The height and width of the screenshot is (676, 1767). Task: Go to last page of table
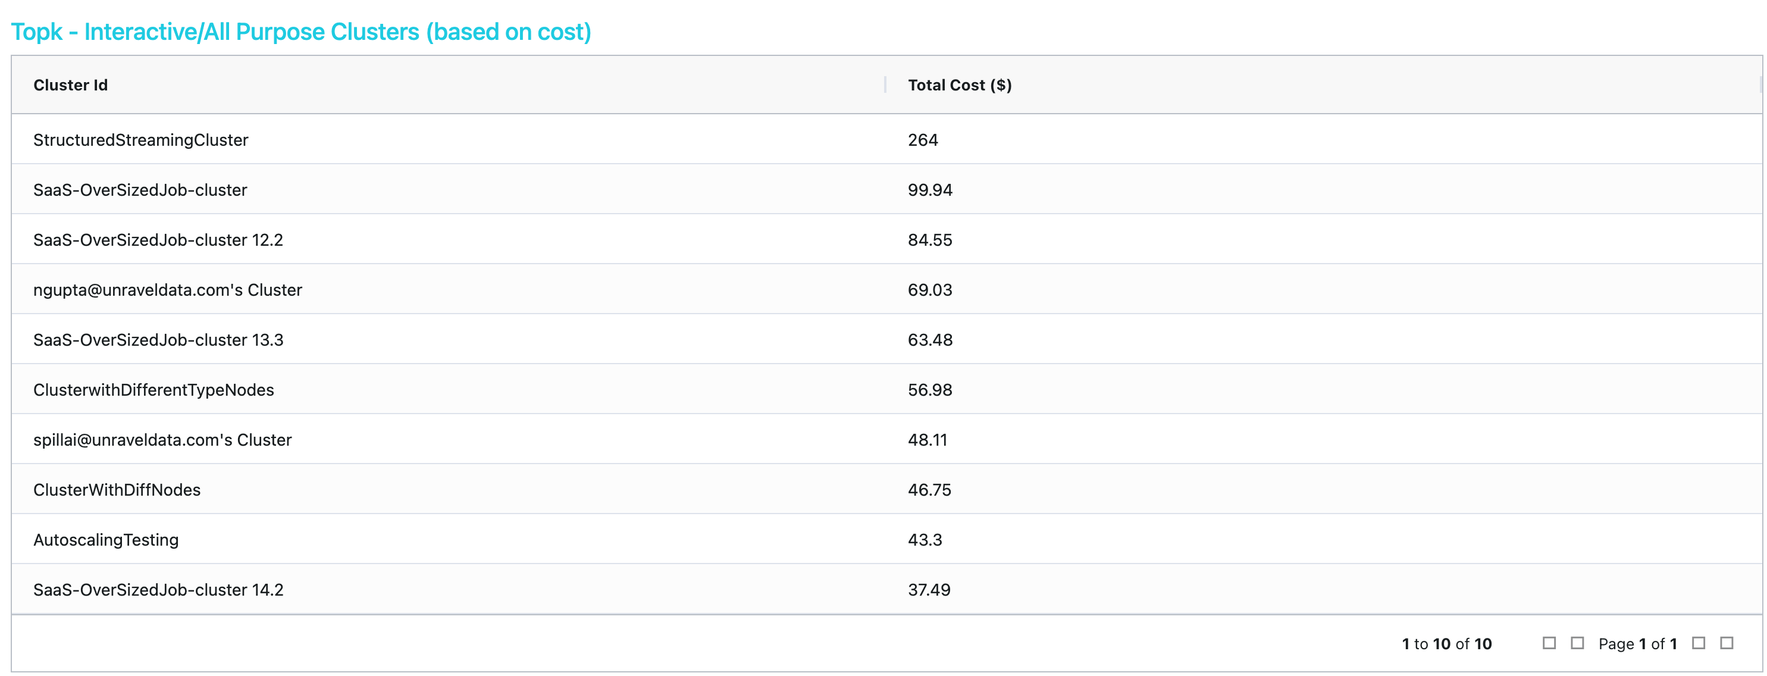[x=1727, y=643]
